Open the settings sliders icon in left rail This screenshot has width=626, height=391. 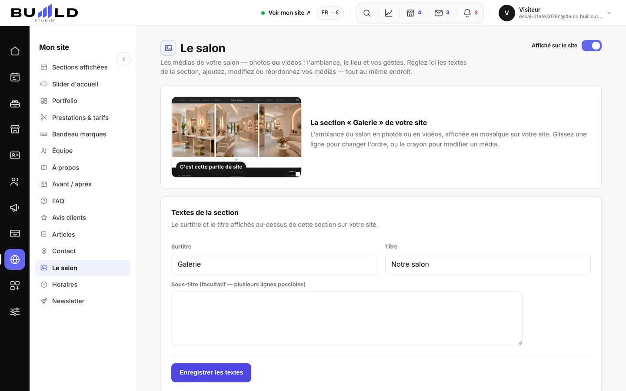click(15, 312)
